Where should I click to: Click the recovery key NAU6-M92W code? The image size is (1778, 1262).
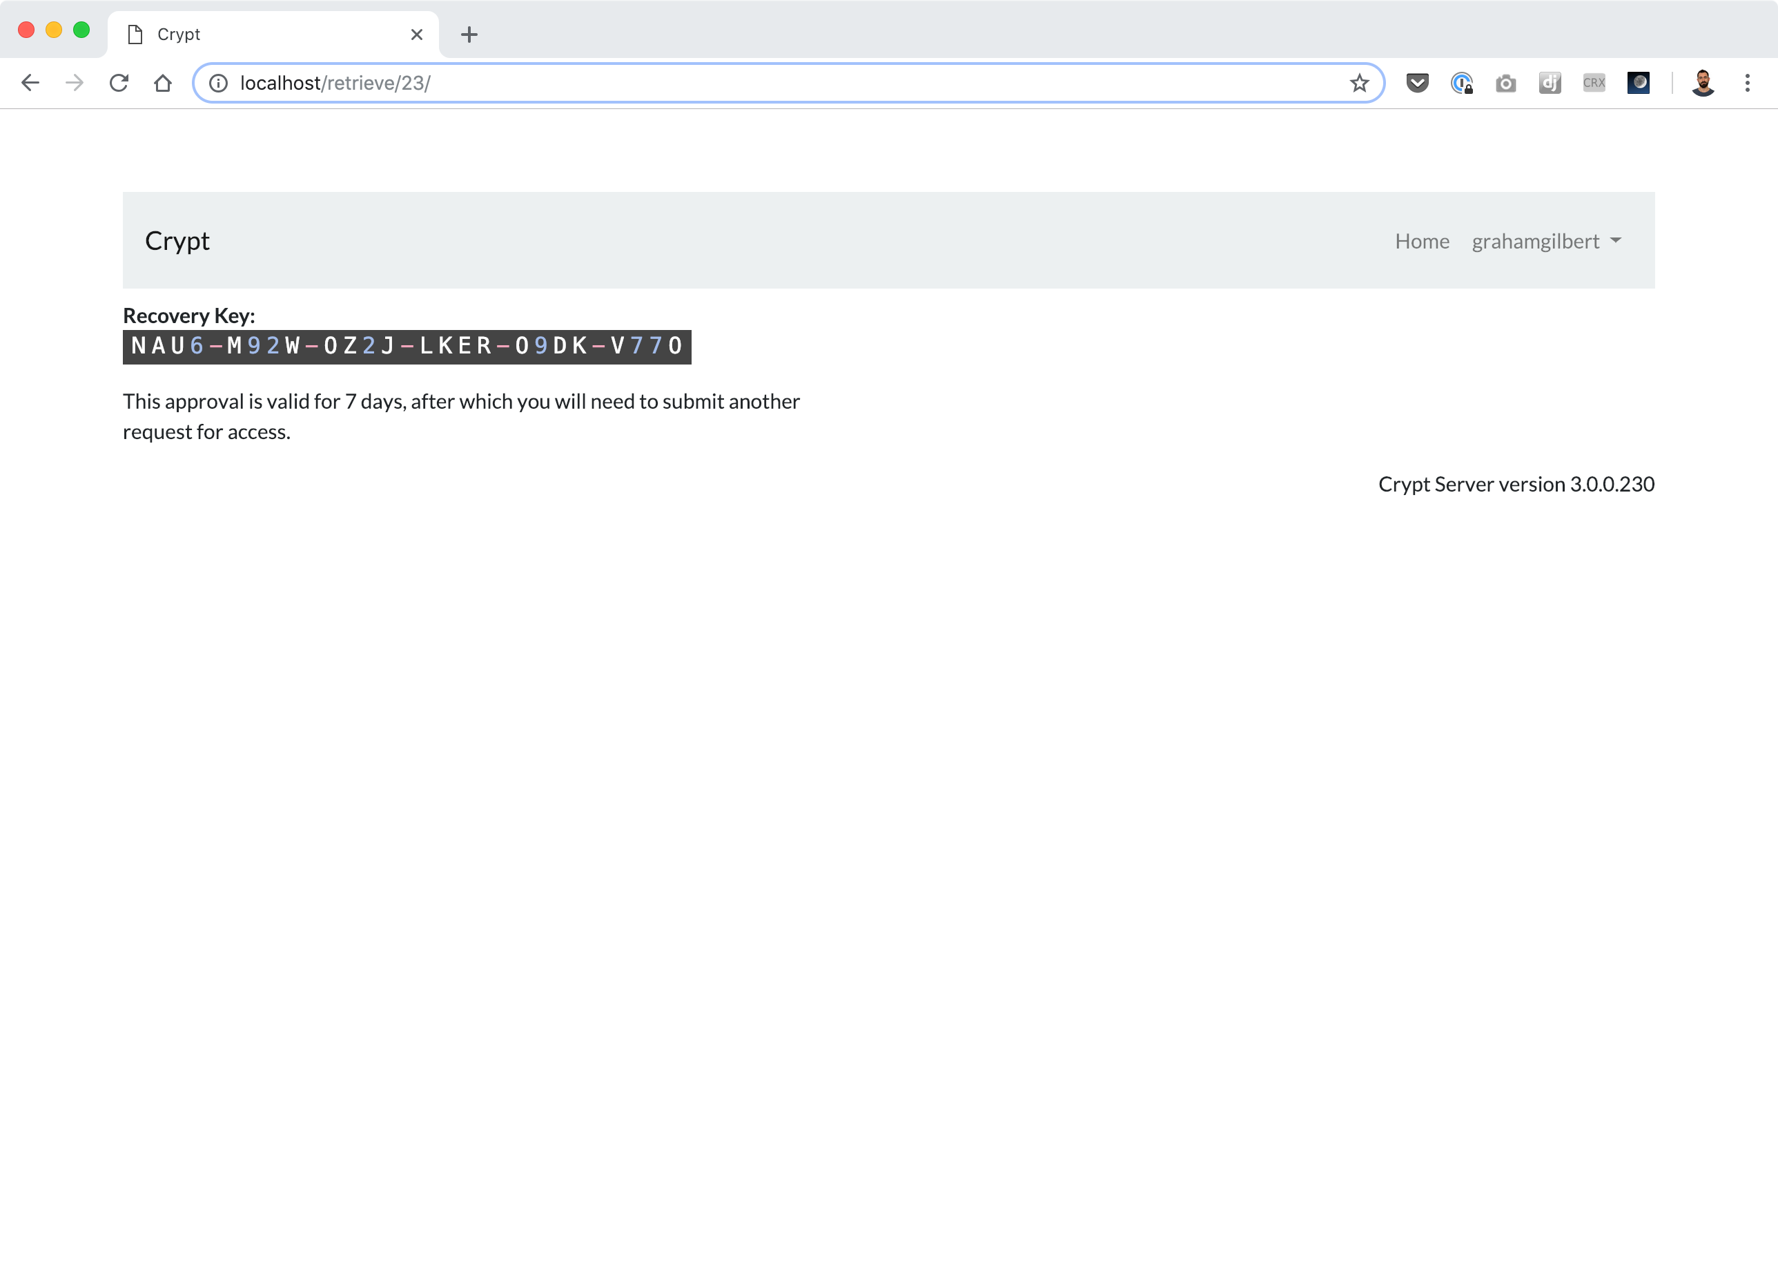coord(407,347)
